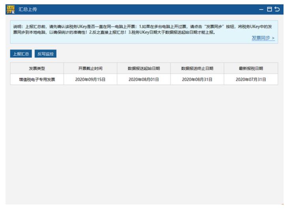The height and width of the screenshot is (212, 293).
Task: Open the 发票同步 link
Action: pyautogui.click(x=263, y=39)
